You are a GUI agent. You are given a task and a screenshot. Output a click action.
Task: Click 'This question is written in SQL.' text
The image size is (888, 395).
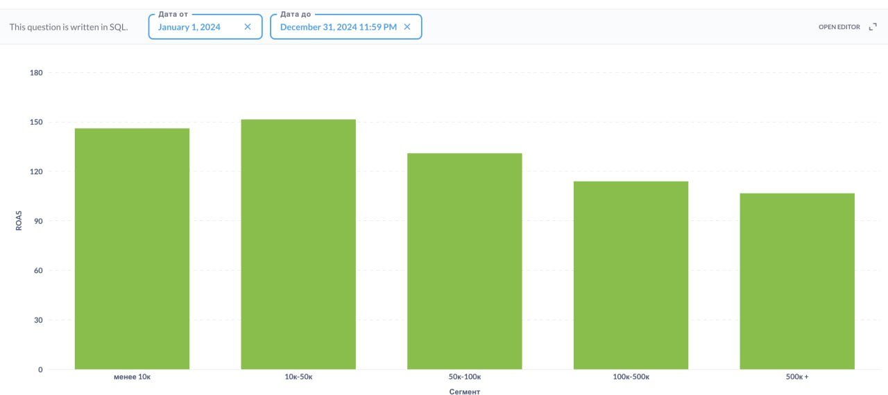coord(69,27)
